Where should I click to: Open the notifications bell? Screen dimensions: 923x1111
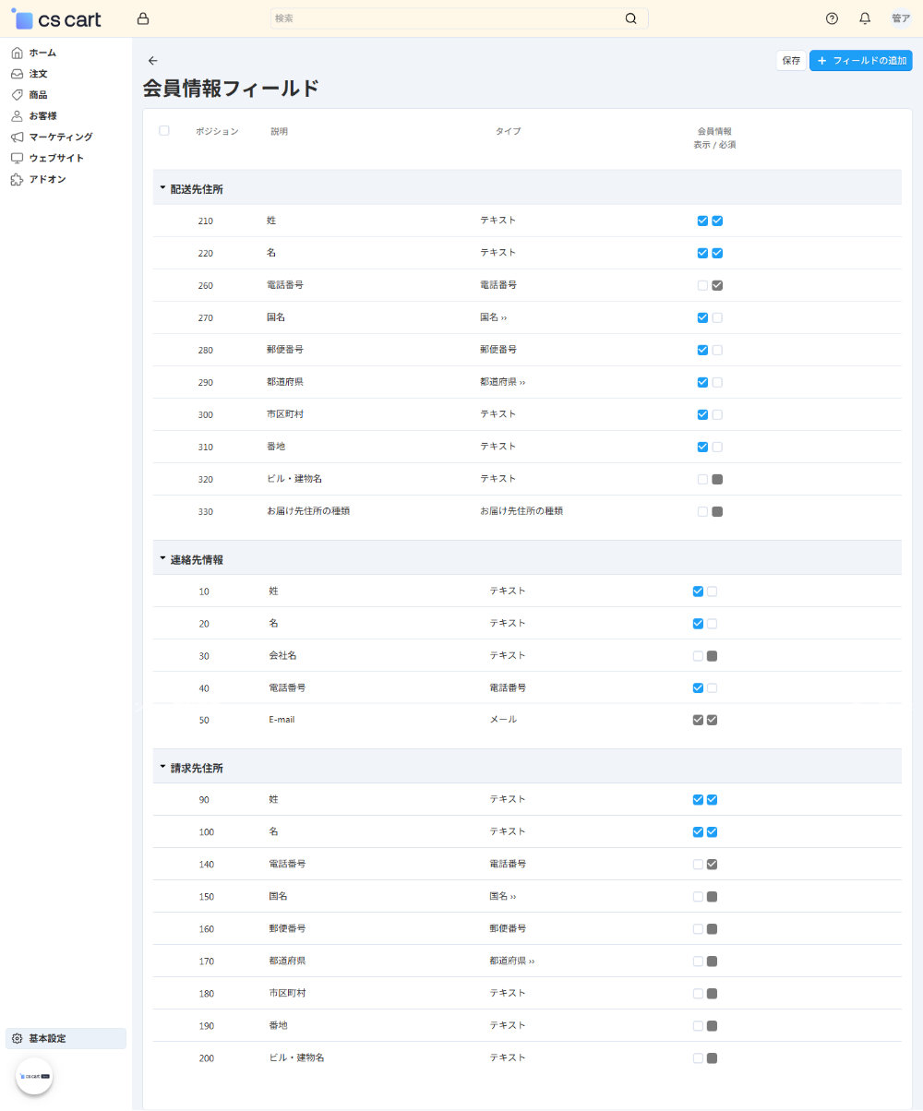coord(865,18)
